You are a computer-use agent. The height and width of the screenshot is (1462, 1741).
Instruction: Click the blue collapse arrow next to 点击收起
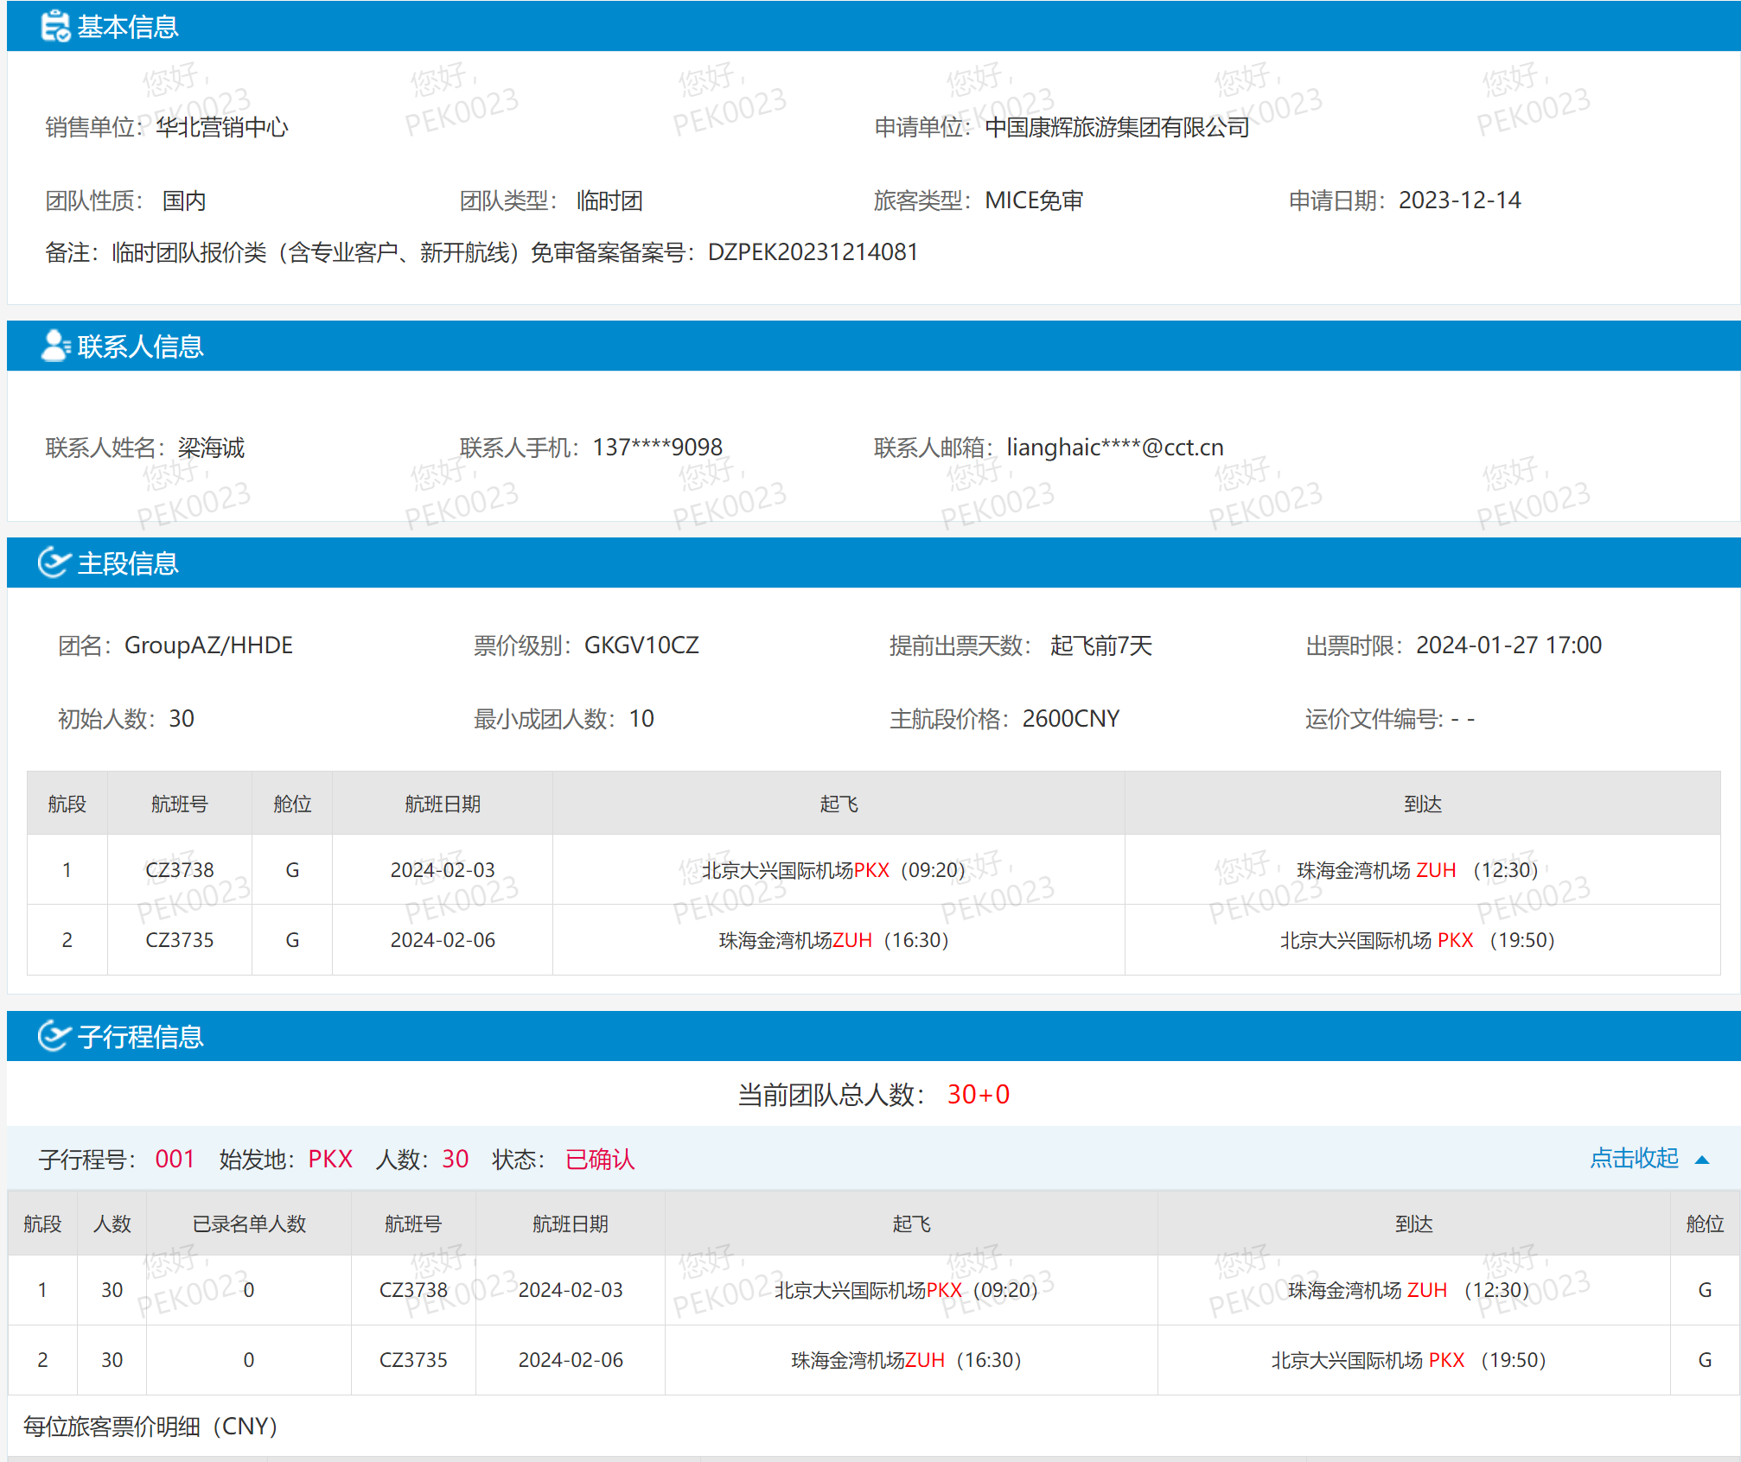click(1702, 1160)
